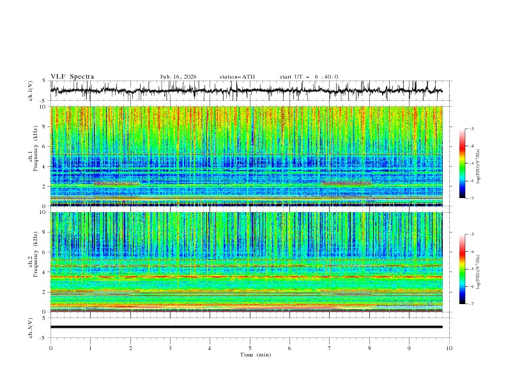The image size is (506, 391).
Task: Click the -3 value on ch.2 color bar
Action: (x=471, y=234)
